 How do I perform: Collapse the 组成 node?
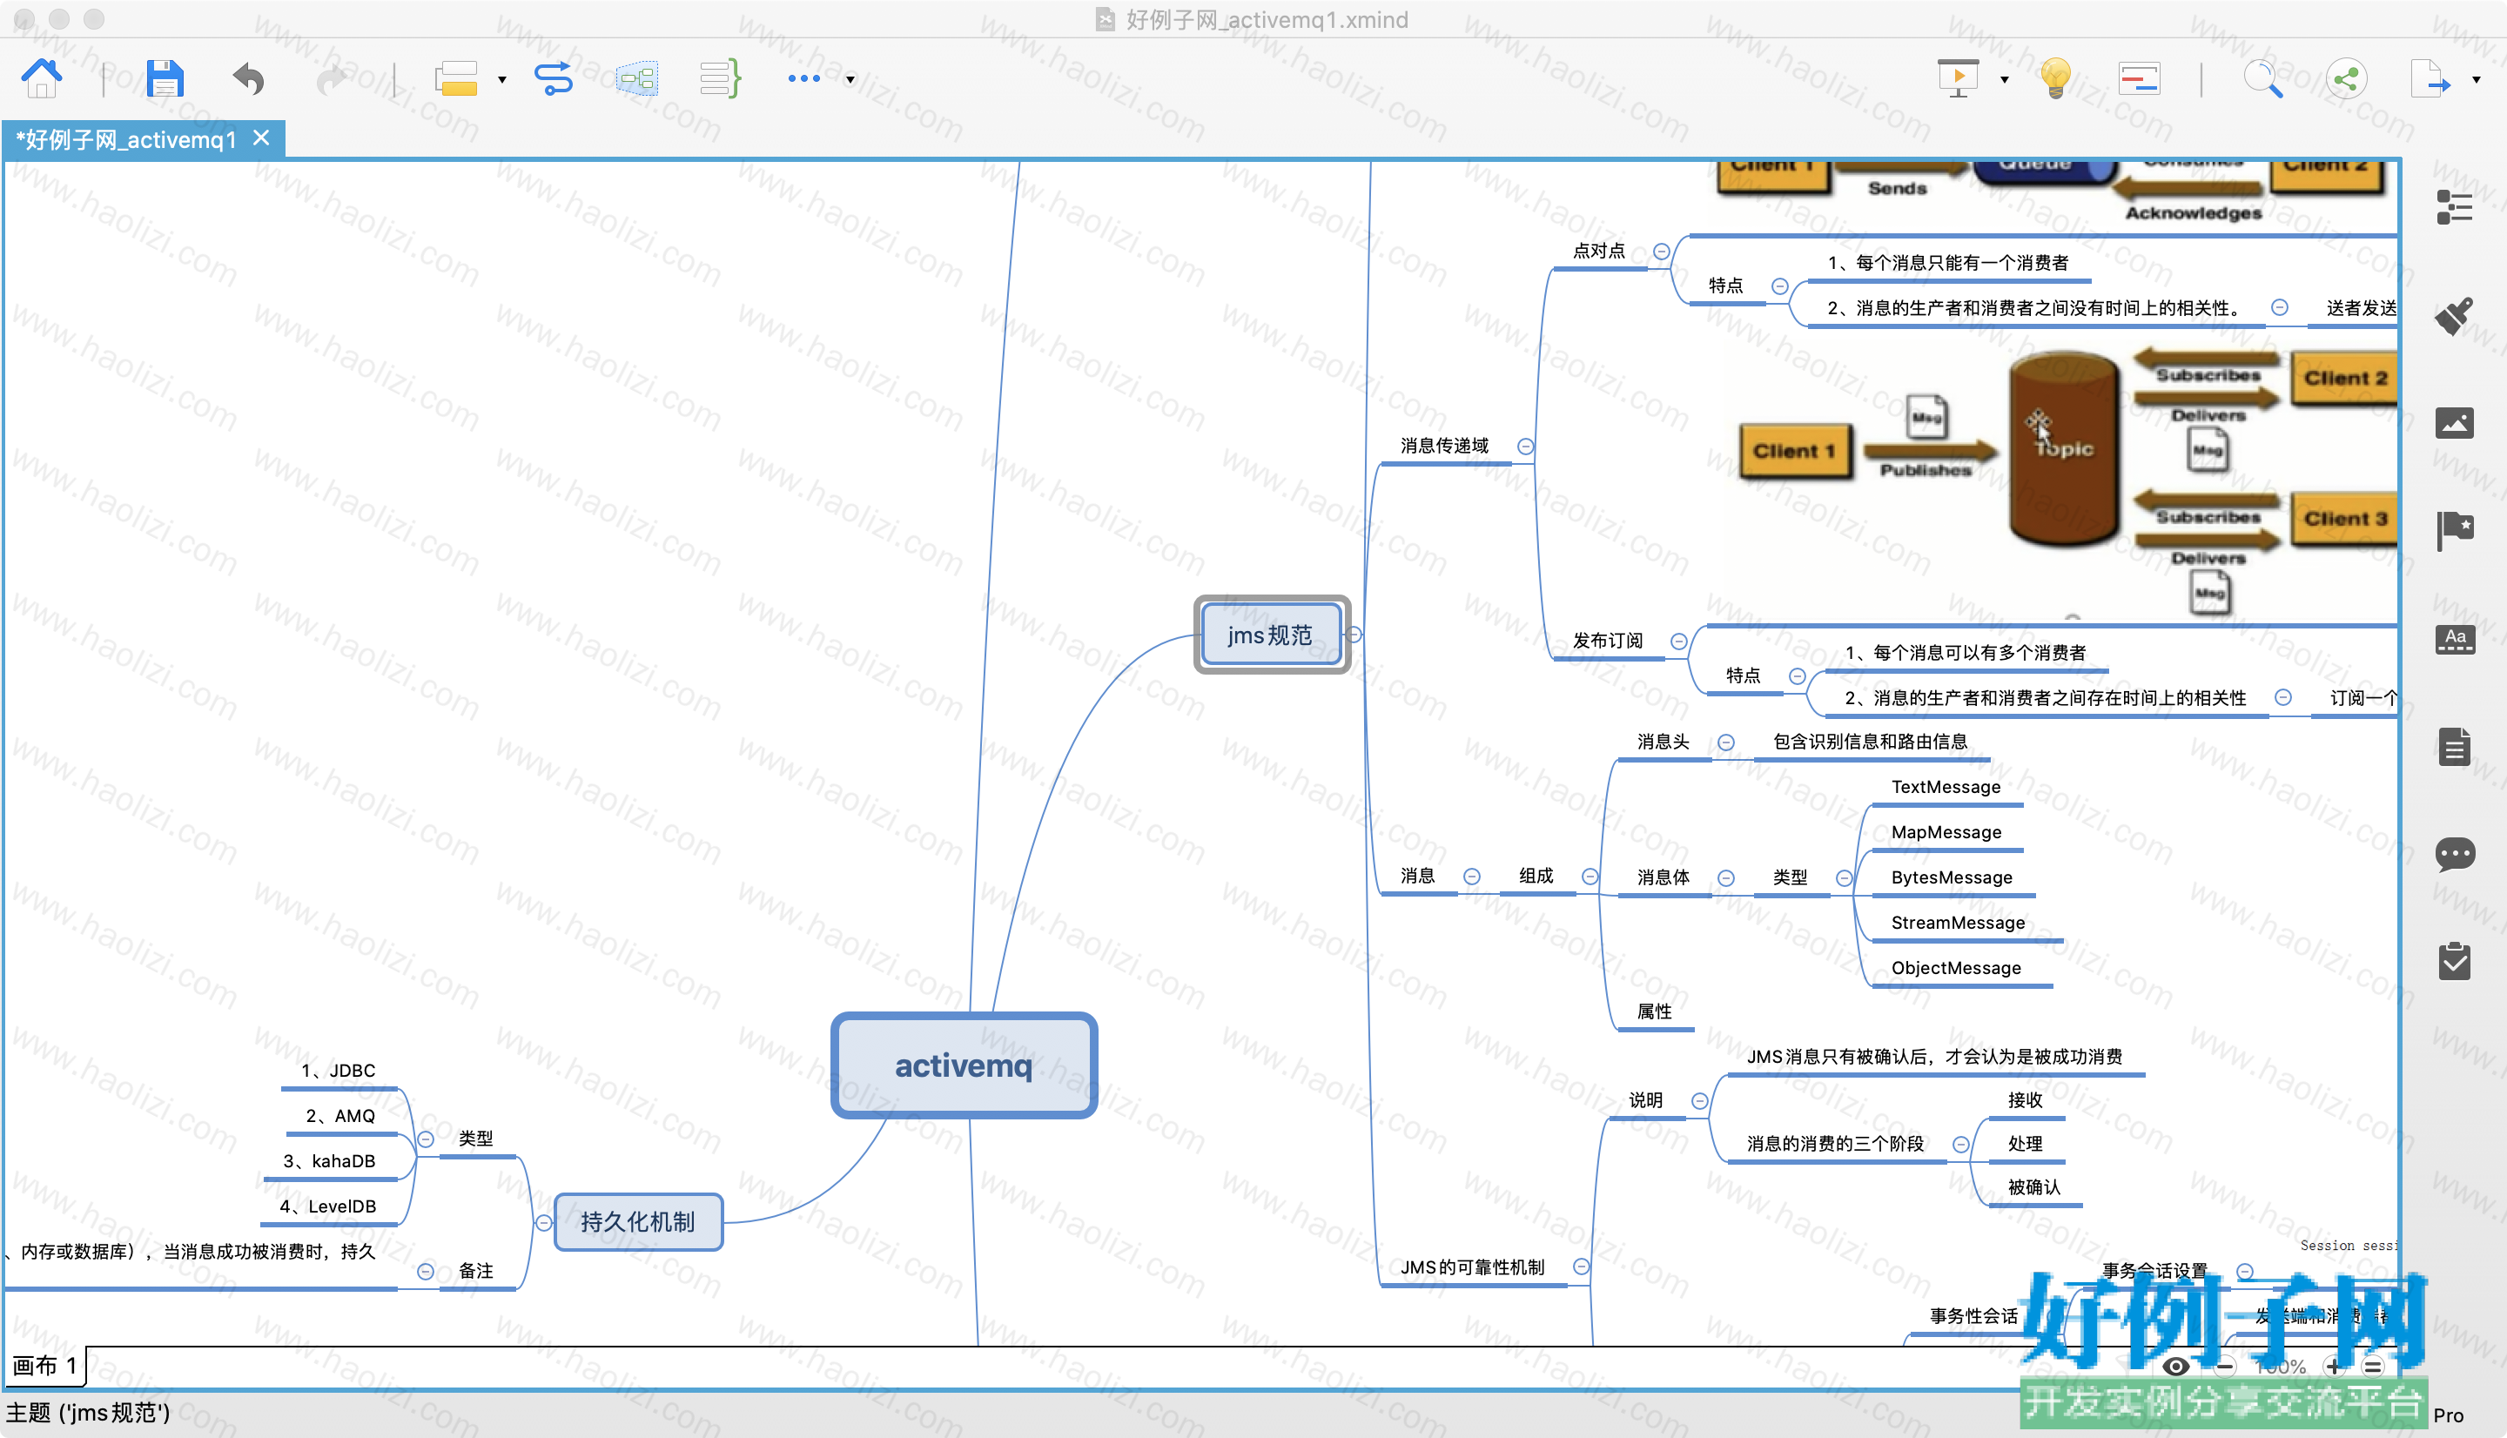click(1590, 877)
